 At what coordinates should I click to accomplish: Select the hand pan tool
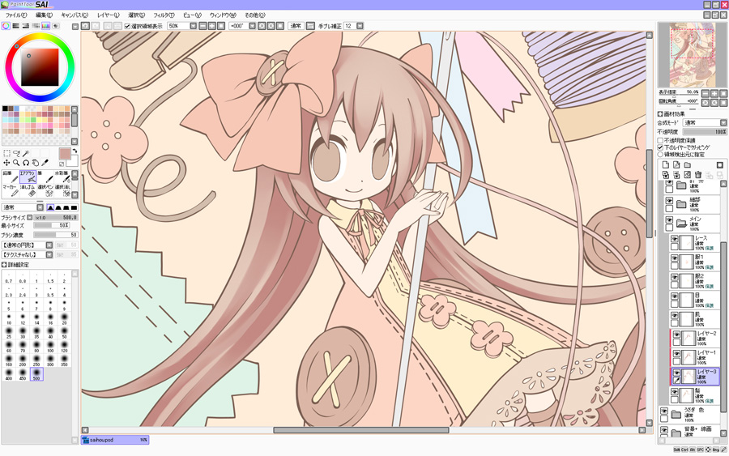tap(36, 163)
